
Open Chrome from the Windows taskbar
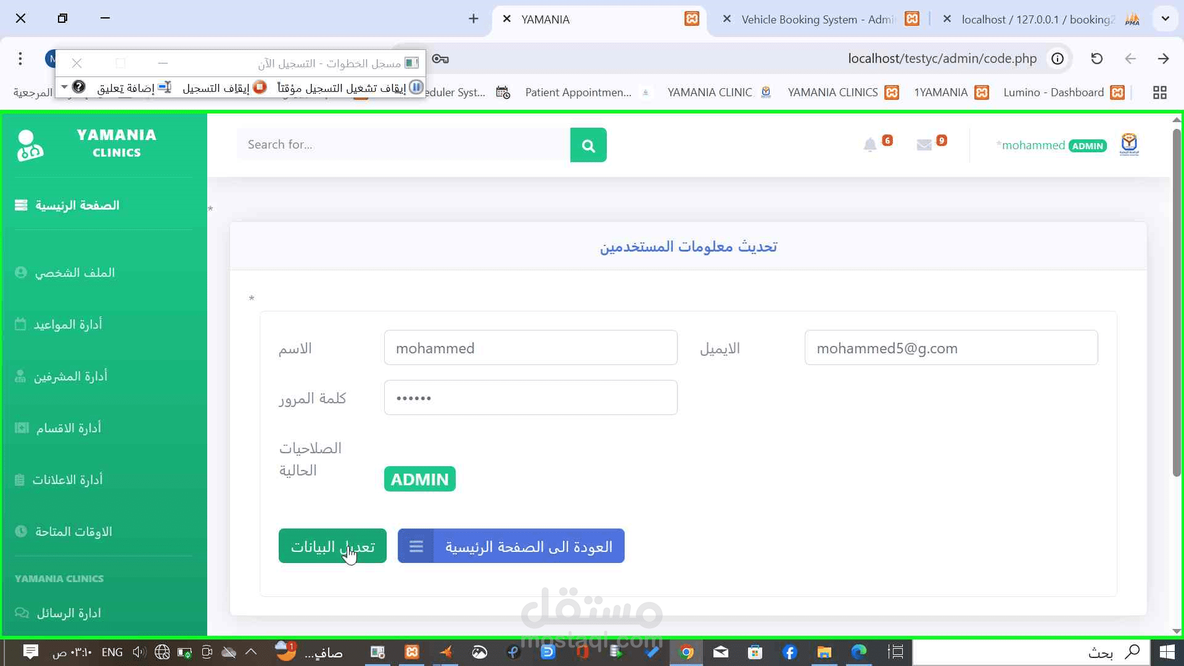tap(686, 652)
